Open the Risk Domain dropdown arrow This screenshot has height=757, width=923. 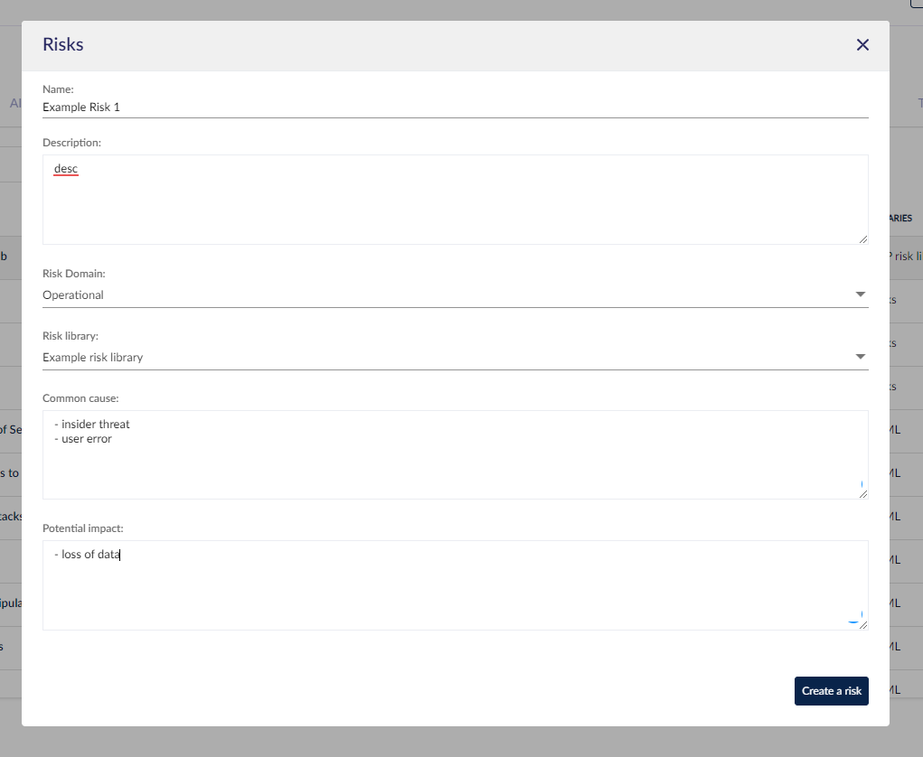[860, 294]
